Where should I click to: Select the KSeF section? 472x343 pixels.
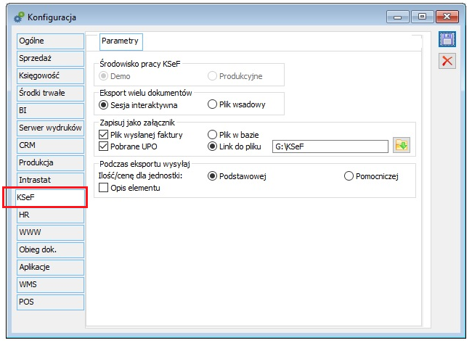pyautogui.click(x=50, y=197)
